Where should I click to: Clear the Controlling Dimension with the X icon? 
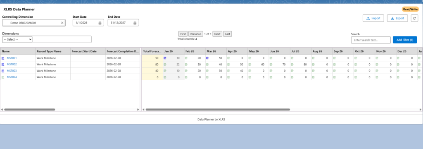(x=62, y=23)
